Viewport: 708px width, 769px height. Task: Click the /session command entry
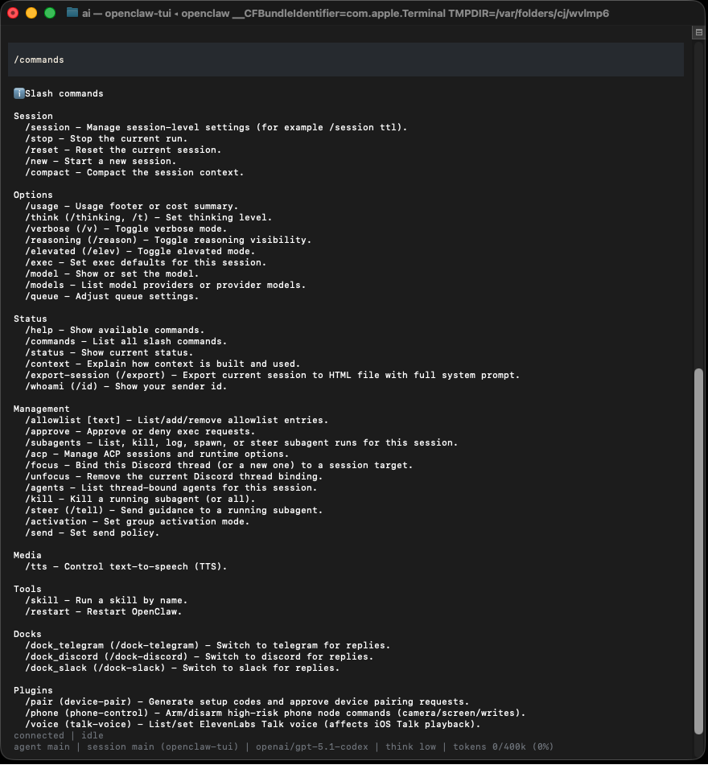[47, 127]
